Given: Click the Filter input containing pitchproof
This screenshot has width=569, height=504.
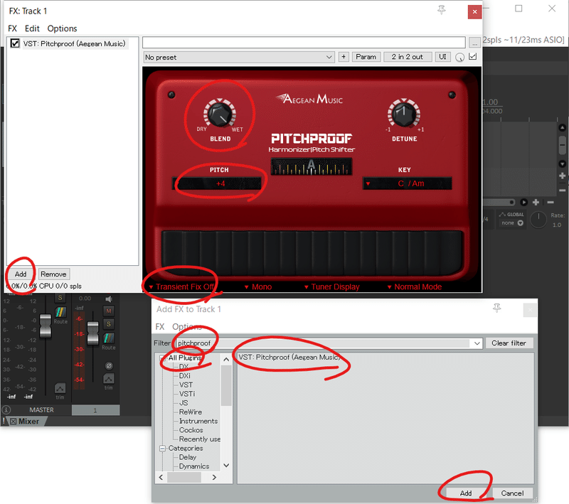Looking at the screenshot, I should coord(322,343).
